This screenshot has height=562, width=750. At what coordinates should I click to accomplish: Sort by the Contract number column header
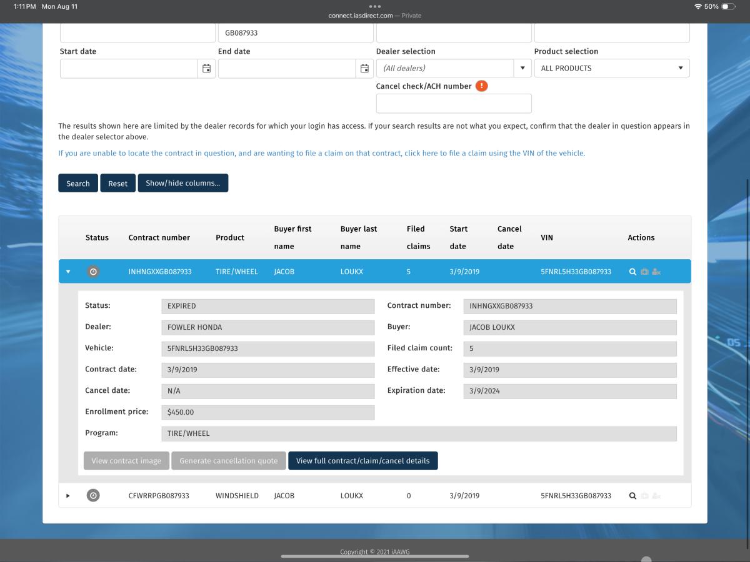(x=159, y=237)
